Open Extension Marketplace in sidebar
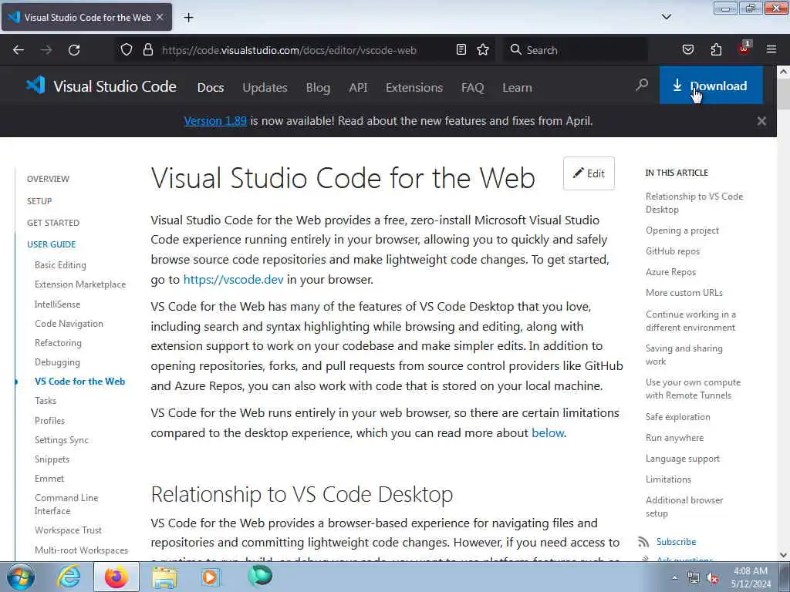This screenshot has height=592, width=790. point(80,284)
